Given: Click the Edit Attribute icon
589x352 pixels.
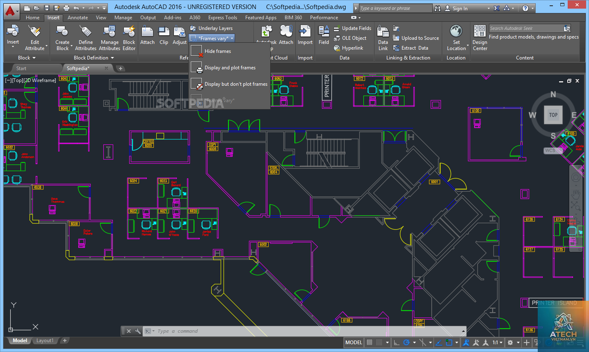Looking at the screenshot, I should pyautogui.click(x=35, y=31).
